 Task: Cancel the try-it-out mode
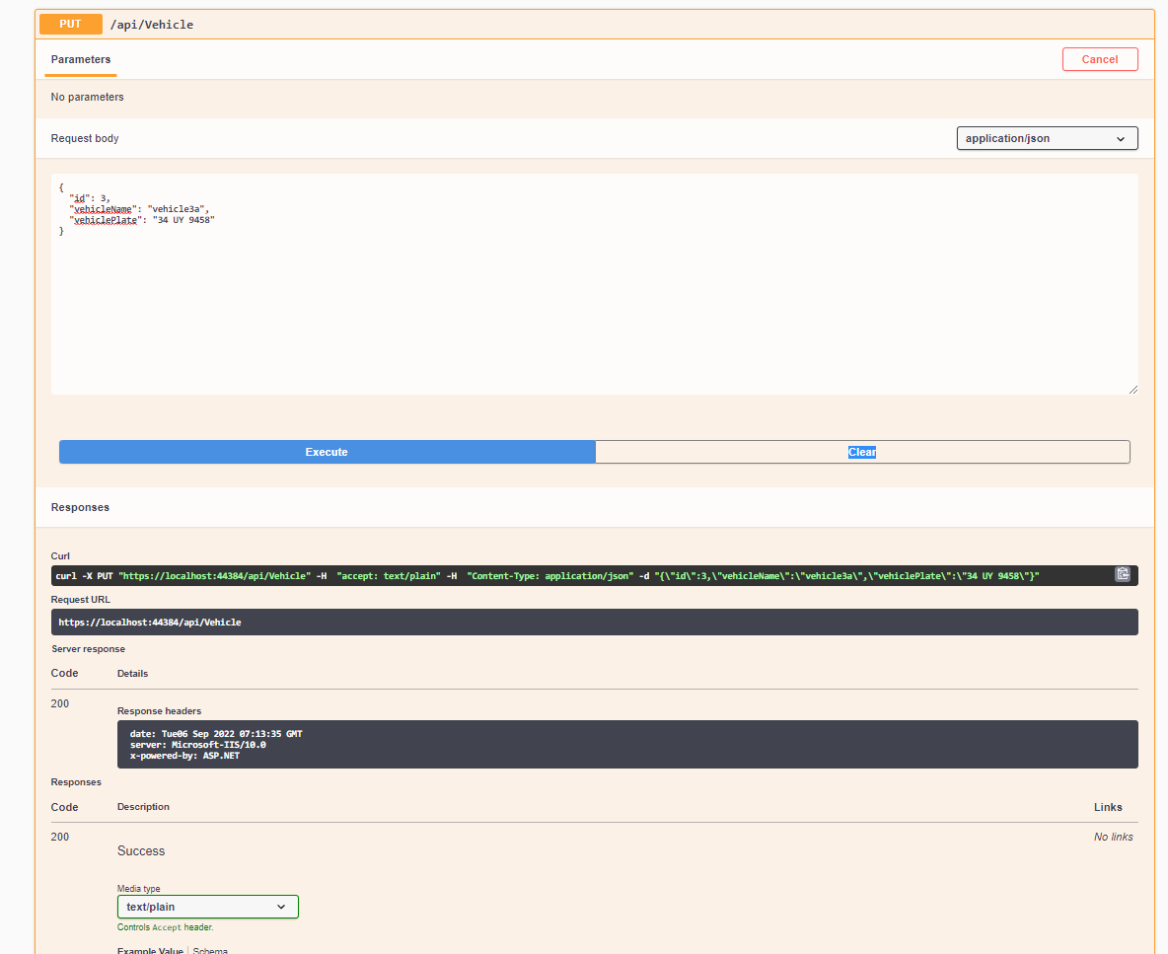pos(1099,59)
